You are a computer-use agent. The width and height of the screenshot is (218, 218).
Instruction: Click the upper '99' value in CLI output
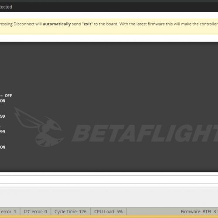(3, 116)
